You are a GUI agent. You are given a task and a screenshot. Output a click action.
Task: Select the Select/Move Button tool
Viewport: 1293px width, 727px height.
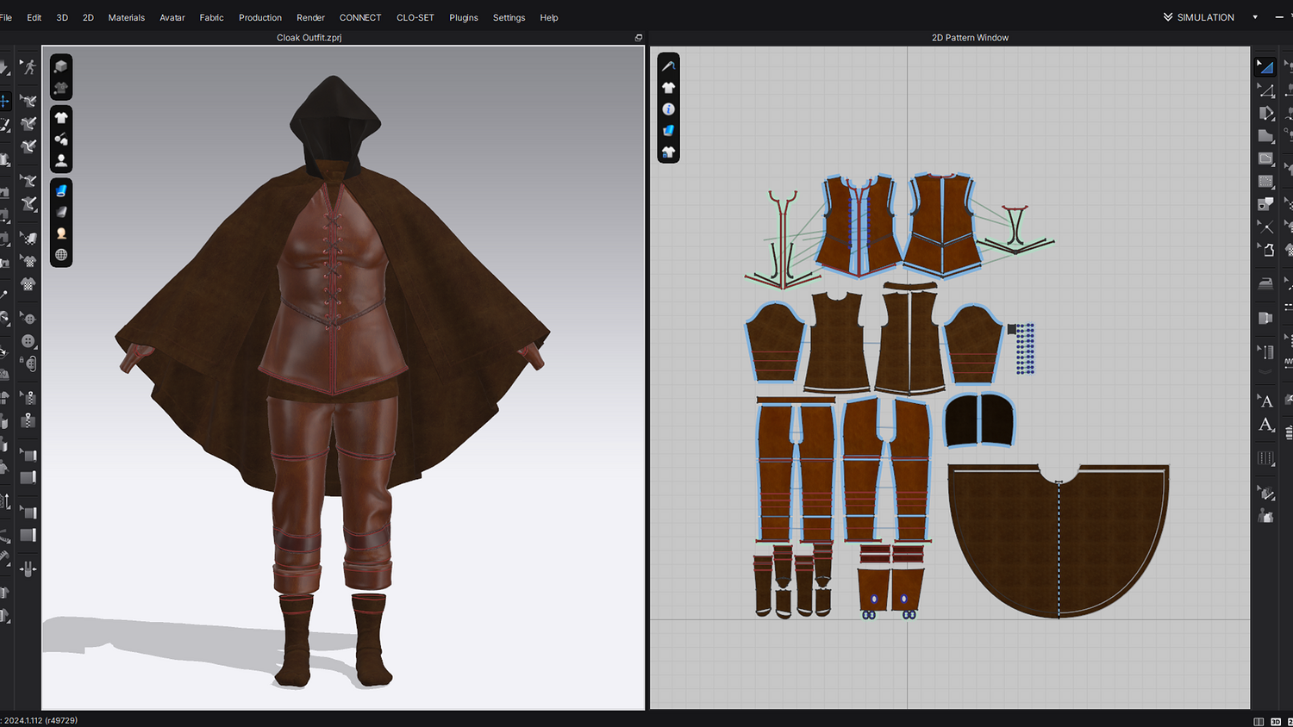[x=28, y=319]
